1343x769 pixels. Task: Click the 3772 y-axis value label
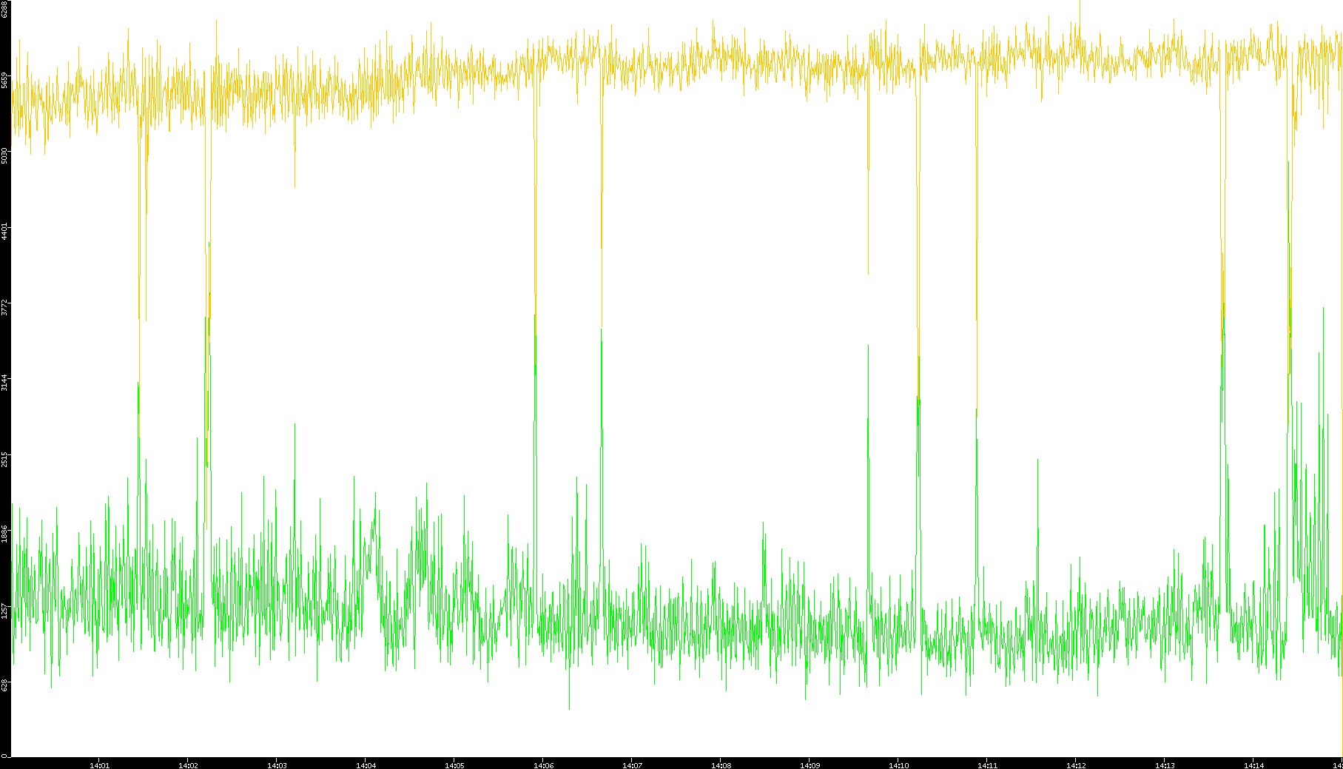(4, 307)
